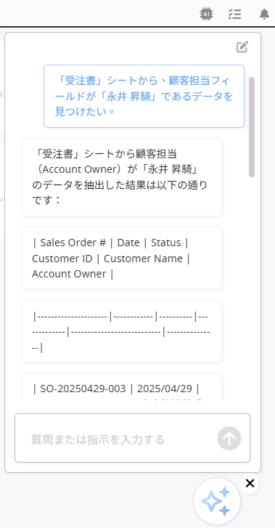Show notifications via the bell icon
The image size is (275, 528).
point(265,14)
